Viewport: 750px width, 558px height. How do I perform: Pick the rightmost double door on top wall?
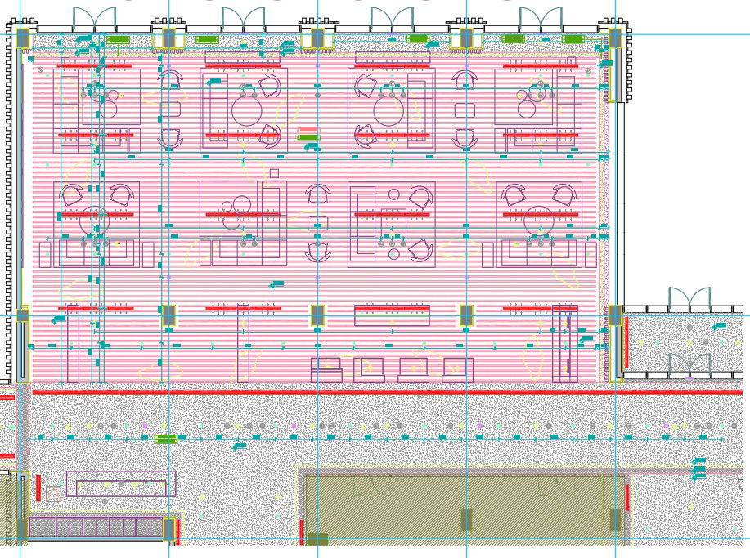541,20
